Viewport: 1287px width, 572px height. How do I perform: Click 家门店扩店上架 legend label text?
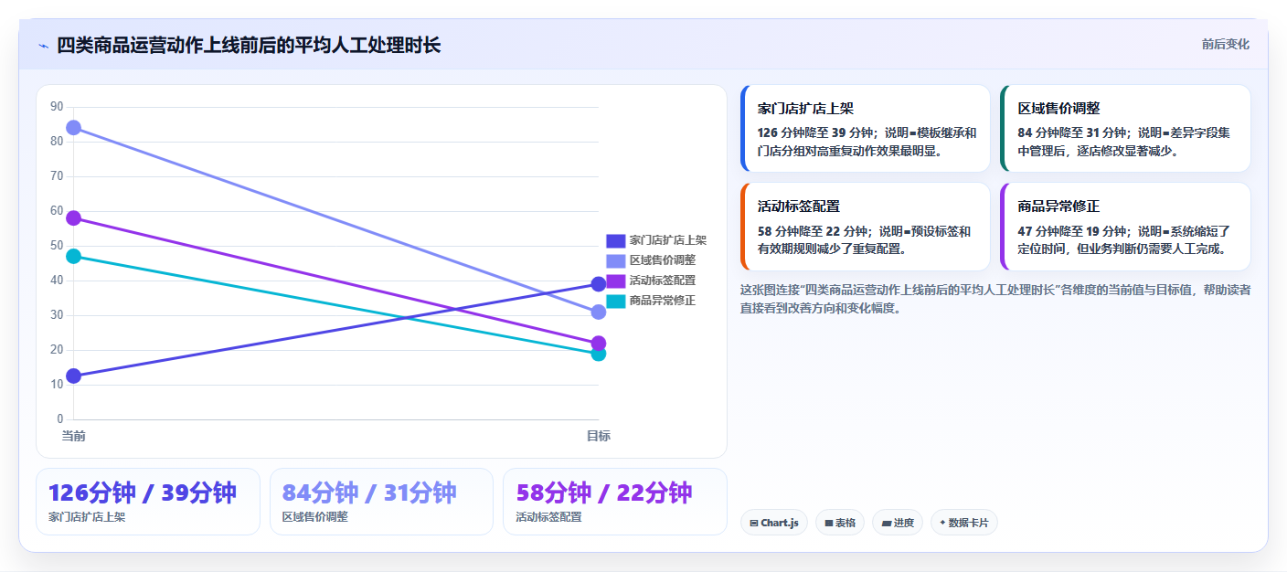667,240
